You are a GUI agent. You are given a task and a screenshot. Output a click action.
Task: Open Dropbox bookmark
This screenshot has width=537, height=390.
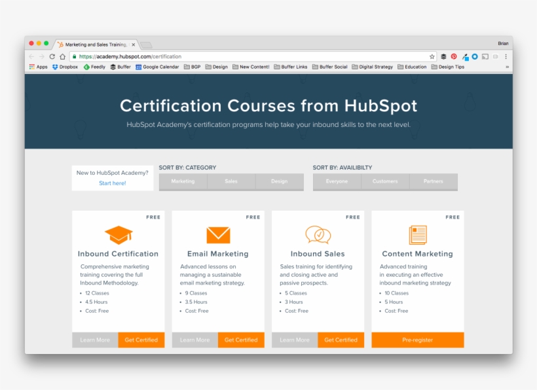(x=65, y=67)
